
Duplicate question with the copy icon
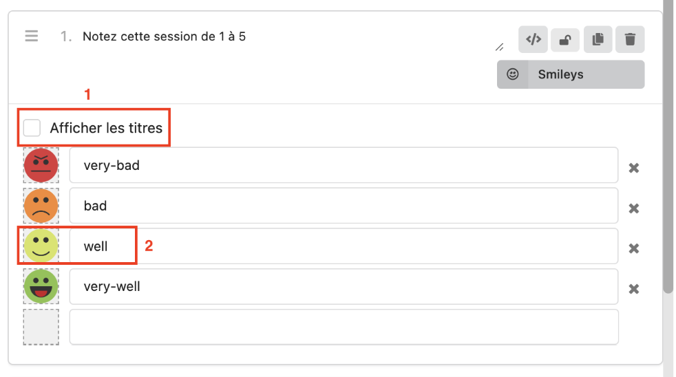pyautogui.click(x=598, y=40)
